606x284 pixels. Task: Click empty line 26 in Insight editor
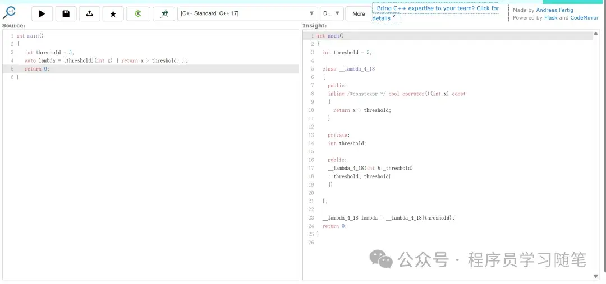coord(454,243)
